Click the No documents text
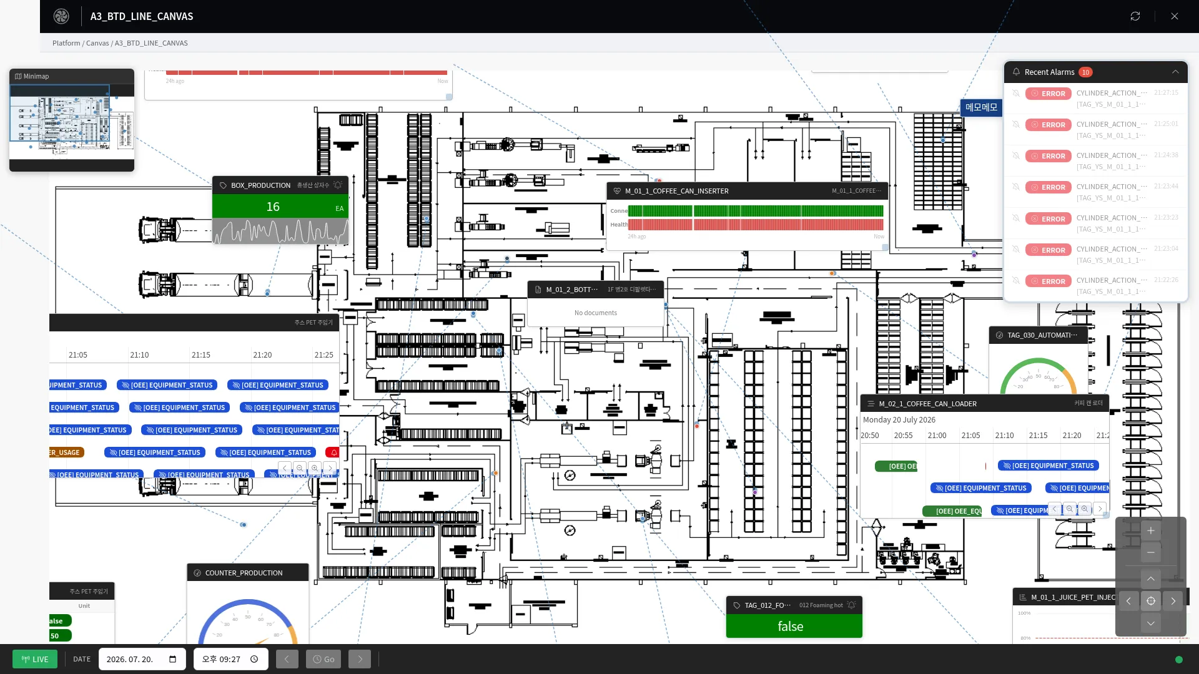 (x=596, y=313)
